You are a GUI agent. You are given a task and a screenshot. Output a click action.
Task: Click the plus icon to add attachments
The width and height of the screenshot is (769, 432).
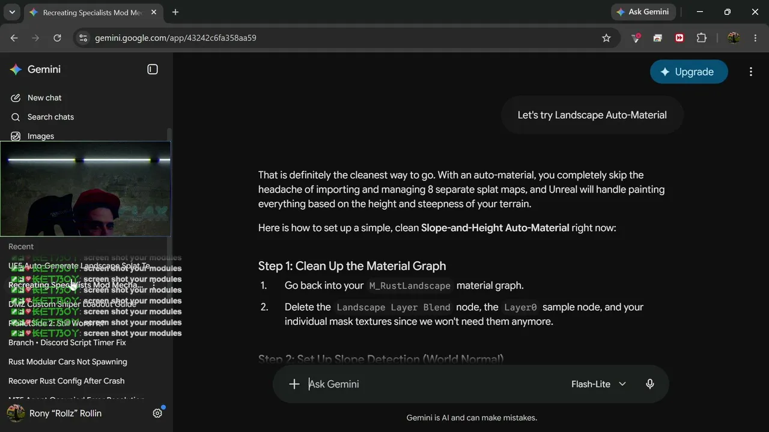pyautogui.click(x=294, y=384)
